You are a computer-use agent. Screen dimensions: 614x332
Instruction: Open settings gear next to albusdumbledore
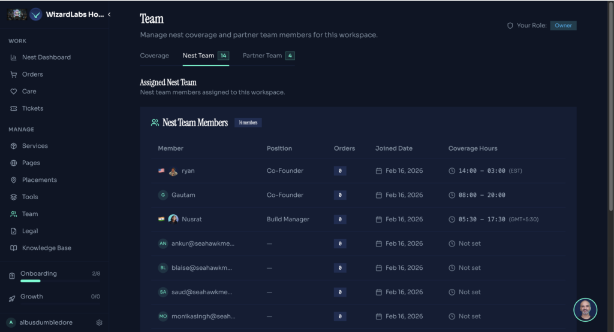[x=100, y=322]
